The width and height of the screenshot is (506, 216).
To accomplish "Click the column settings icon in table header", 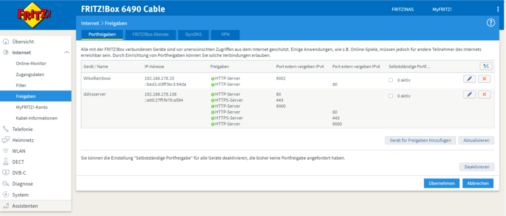I will pos(486,66).
